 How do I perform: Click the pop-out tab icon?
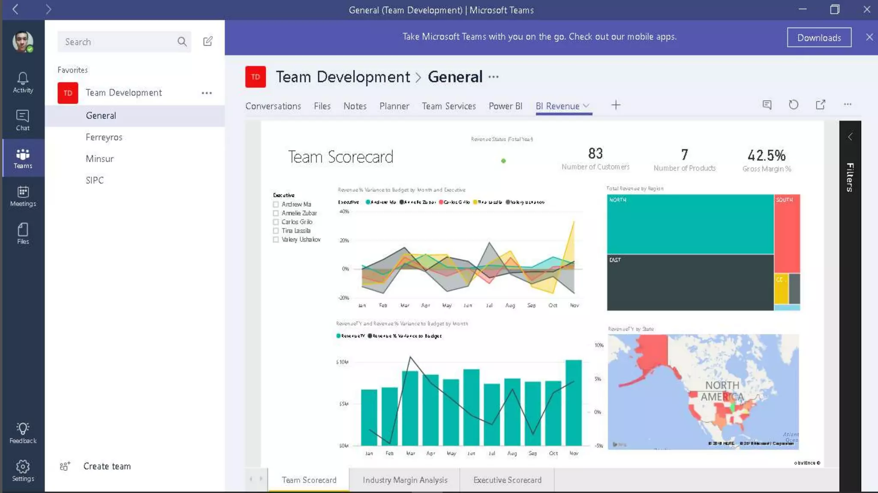pyautogui.click(x=820, y=105)
